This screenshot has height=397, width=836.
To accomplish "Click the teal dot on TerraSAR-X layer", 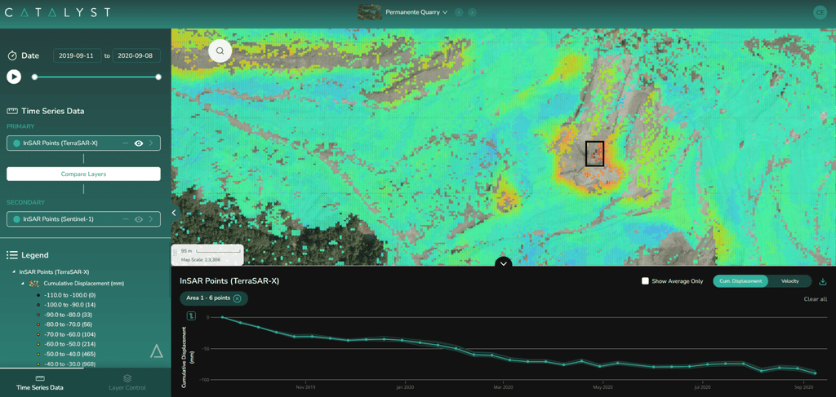I will coord(16,143).
